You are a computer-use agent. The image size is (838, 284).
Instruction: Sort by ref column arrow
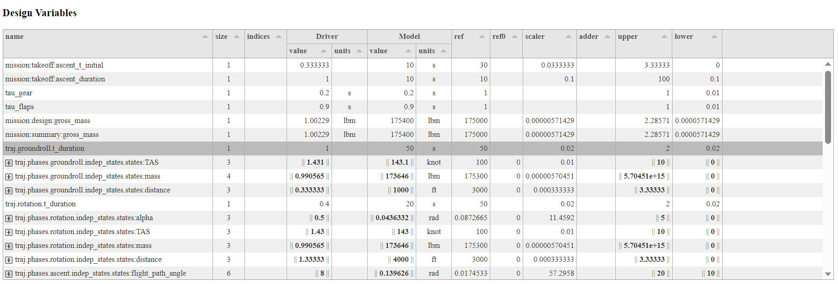(x=482, y=37)
